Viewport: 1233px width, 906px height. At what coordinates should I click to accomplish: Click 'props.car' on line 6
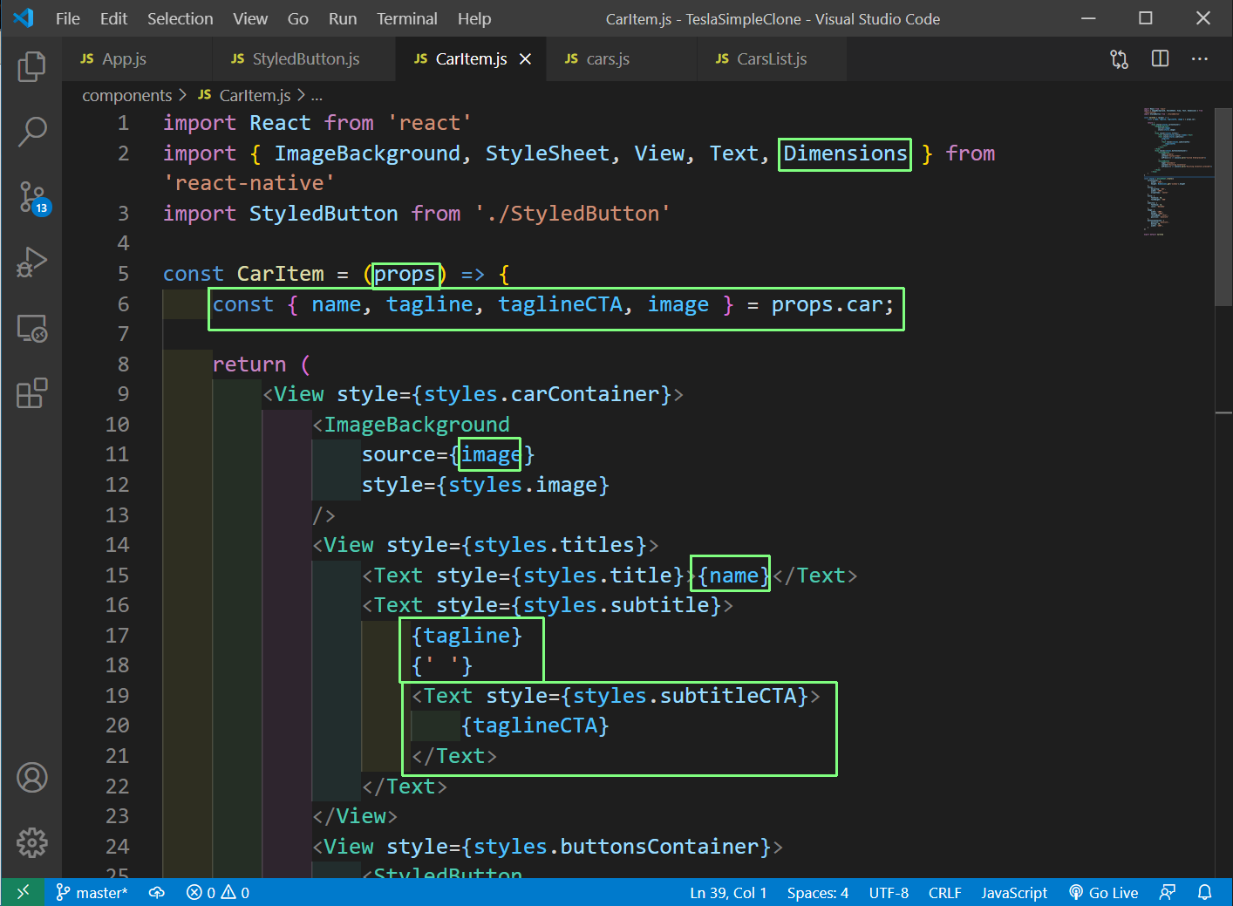pyautogui.click(x=827, y=304)
